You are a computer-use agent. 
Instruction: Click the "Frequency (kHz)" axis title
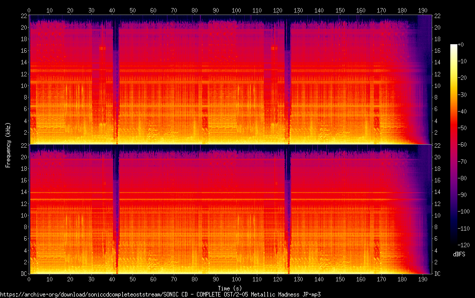[x=8, y=144]
